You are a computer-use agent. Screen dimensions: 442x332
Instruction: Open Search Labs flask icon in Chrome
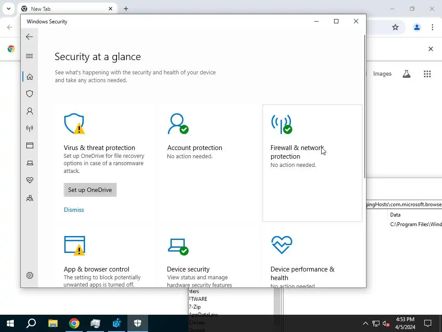(x=406, y=73)
